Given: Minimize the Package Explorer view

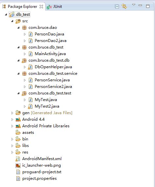Looking at the screenshot, I should point(140,5).
